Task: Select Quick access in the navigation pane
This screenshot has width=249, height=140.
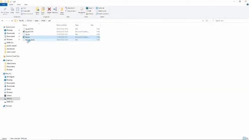Action: tap(10, 27)
